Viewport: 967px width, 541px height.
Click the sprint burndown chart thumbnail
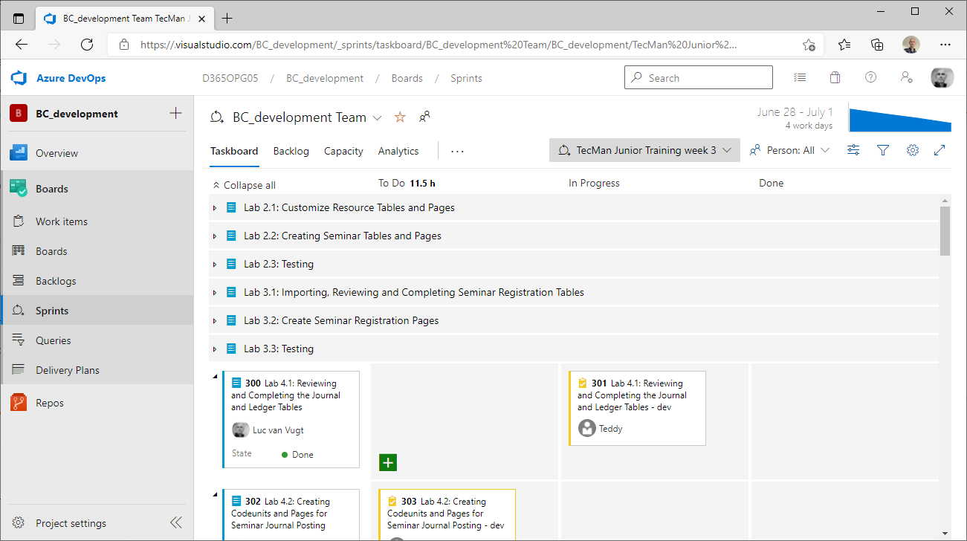coord(900,119)
